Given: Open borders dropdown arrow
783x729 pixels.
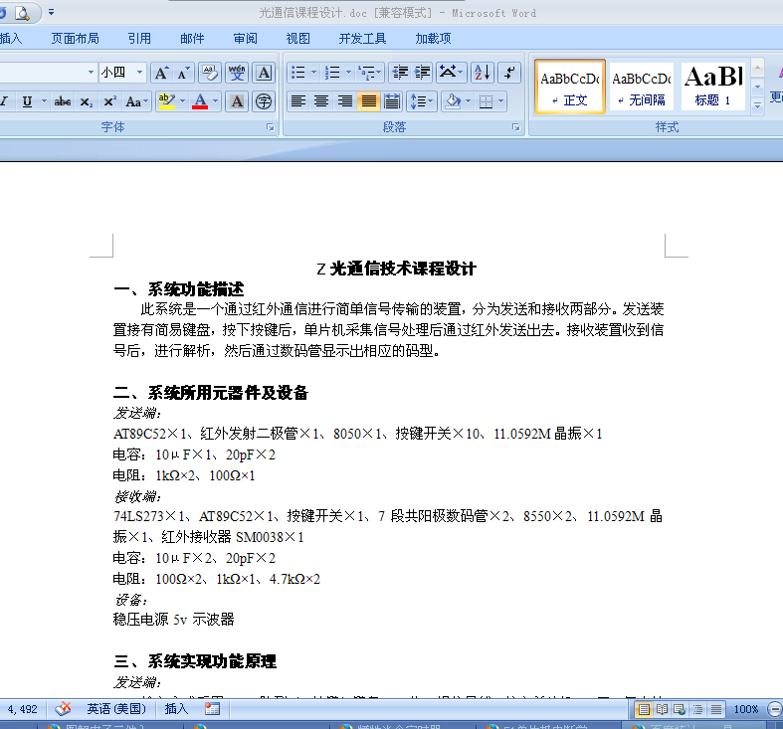Looking at the screenshot, I should pos(500,101).
